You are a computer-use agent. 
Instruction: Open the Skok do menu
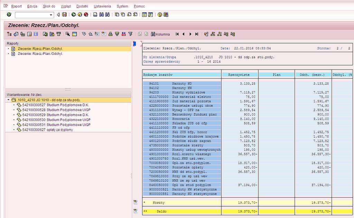coord(49,6)
